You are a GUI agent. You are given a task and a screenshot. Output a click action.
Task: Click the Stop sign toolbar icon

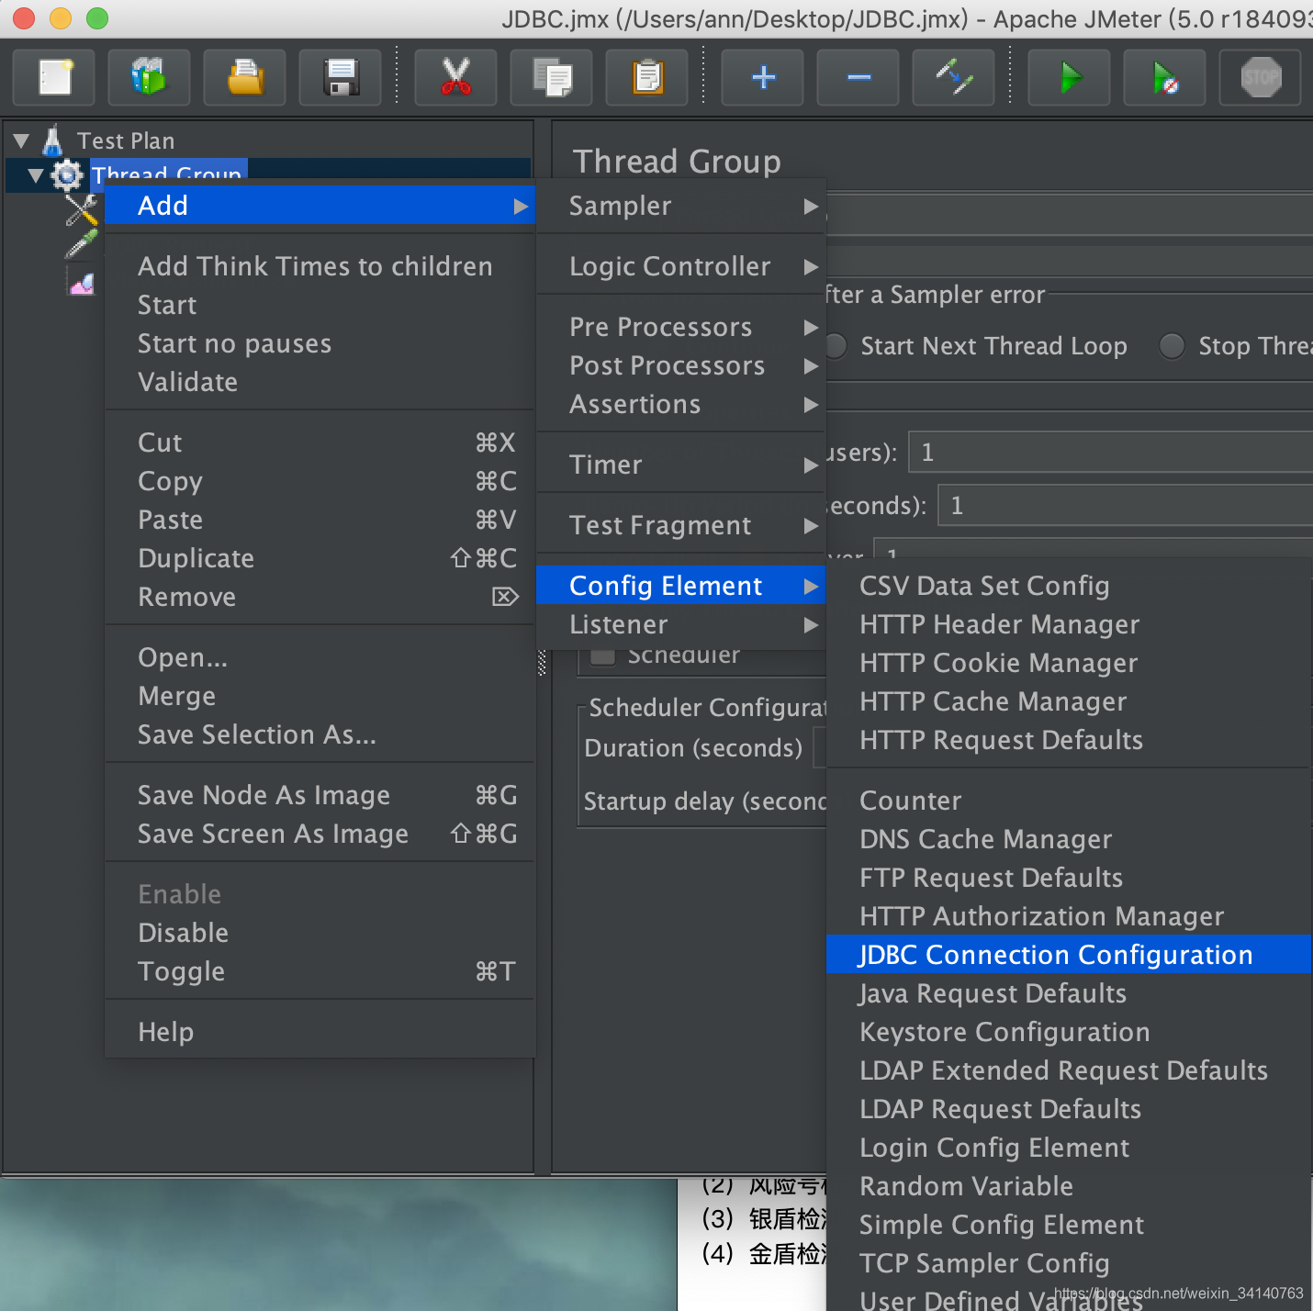[x=1261, y=77]
